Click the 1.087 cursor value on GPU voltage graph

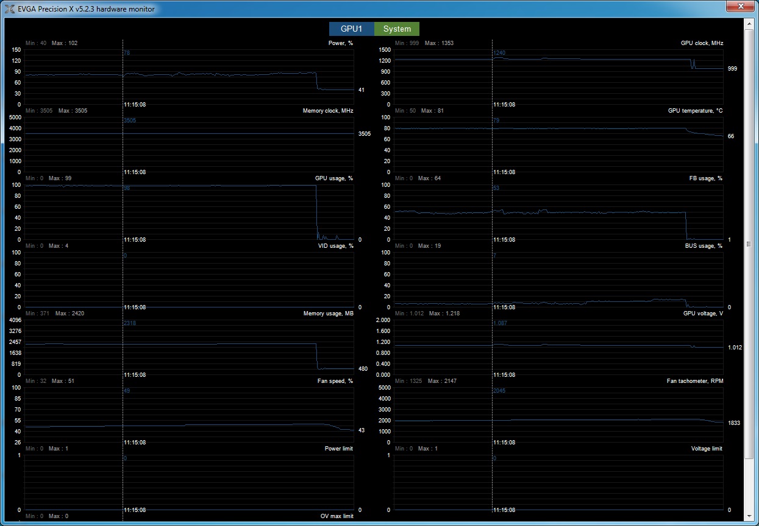click(501, 323)
